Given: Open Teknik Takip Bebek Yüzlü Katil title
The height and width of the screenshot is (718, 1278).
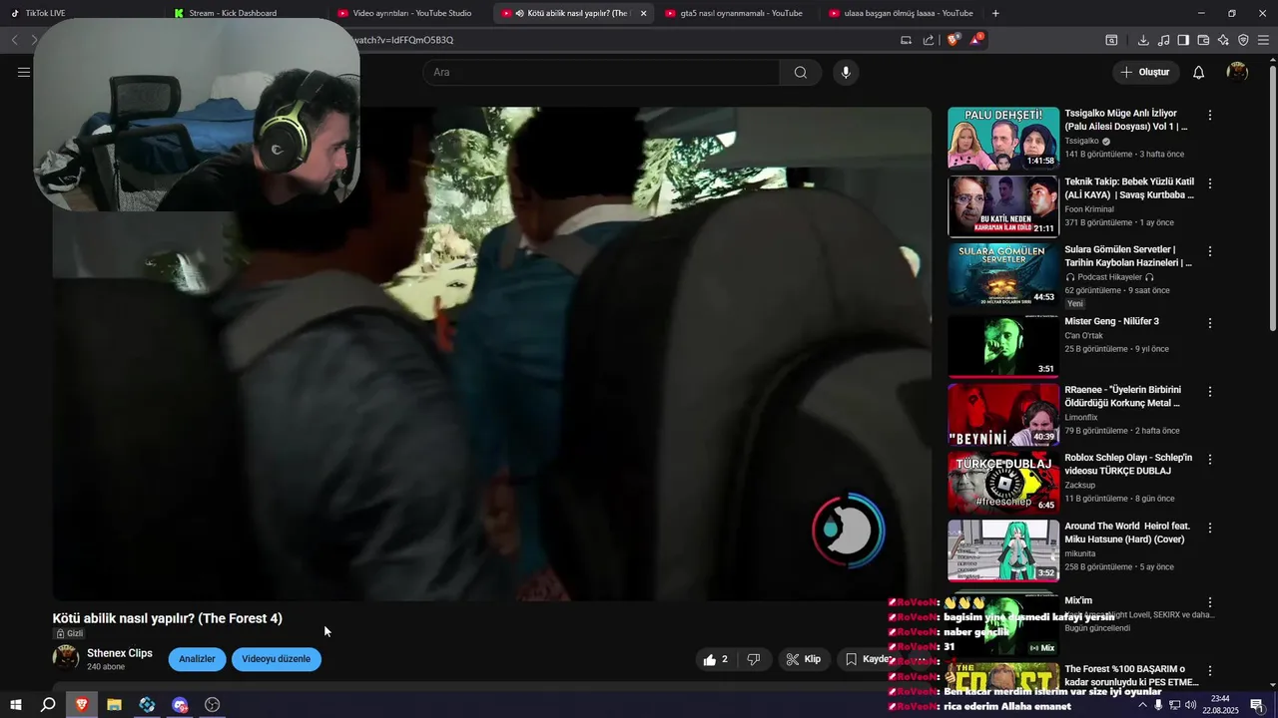Looking at the screenshot, I should [1129, 188].
